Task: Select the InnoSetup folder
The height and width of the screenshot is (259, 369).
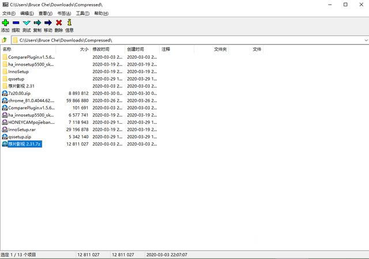Action: [x=18, y=71]
